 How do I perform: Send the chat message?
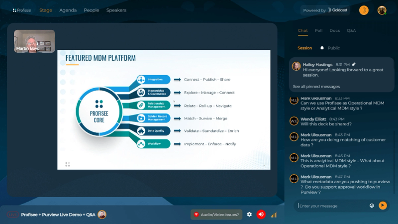pos(383,206)
